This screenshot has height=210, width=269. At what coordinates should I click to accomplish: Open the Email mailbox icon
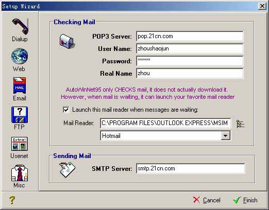click(x=20, y=85)
